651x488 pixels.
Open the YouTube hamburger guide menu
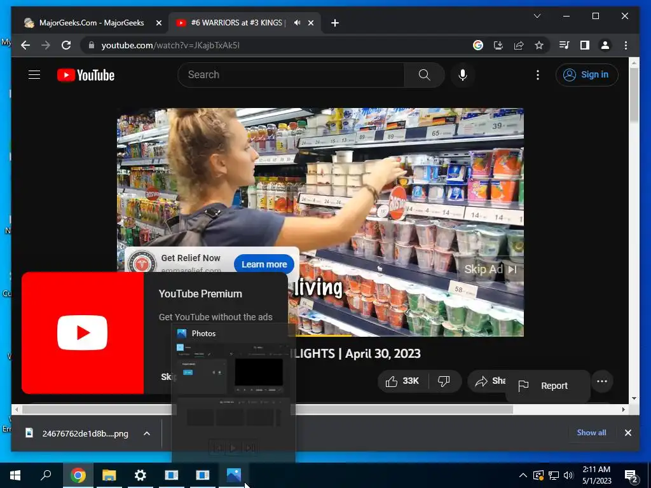coord(34,75)
